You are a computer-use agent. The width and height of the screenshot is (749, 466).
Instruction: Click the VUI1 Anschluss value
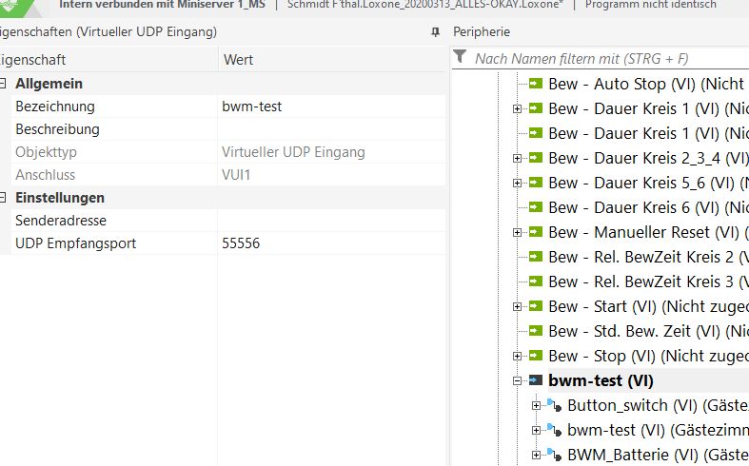(236, 175)
